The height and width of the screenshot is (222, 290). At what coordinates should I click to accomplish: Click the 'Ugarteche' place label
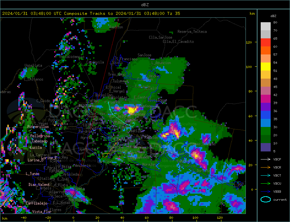pos(87,149)
